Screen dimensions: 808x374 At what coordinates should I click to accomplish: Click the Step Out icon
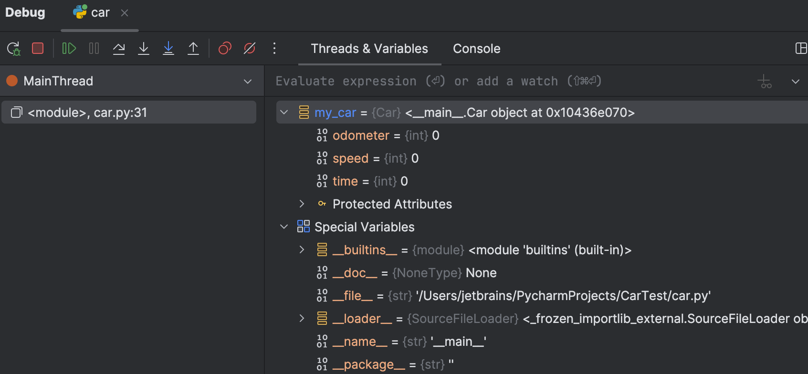point(193,48)
